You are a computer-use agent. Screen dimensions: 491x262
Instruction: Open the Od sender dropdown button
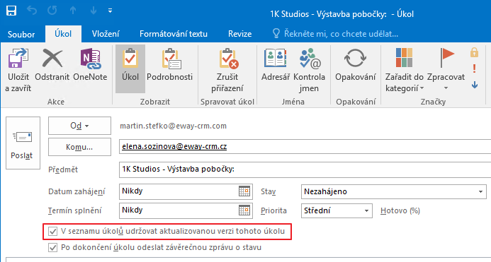coord(79,126)
